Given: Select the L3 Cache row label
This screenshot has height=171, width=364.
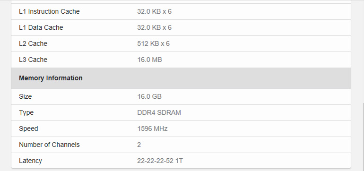Looking at the screenshot, I should 33,60.
